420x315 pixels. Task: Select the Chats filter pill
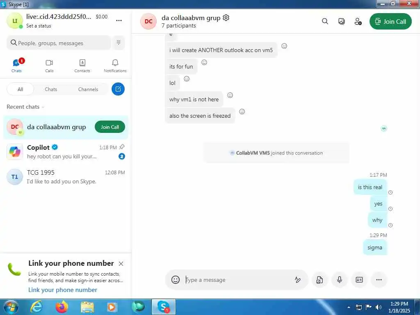[x=51, y=89]
